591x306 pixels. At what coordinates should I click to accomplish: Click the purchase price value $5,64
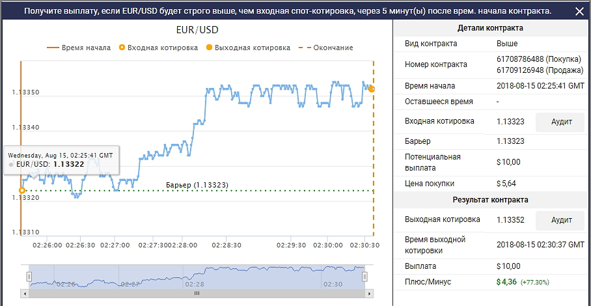click(x=506, y=184)
